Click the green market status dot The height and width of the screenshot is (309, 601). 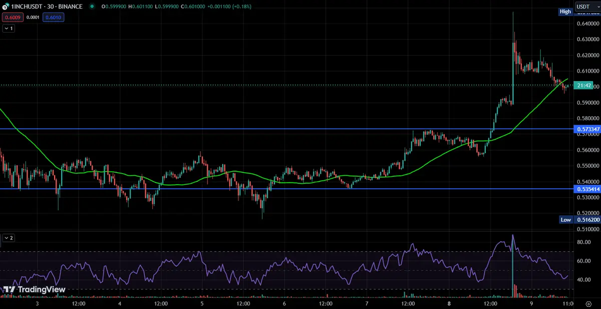[x=92, y=7]
